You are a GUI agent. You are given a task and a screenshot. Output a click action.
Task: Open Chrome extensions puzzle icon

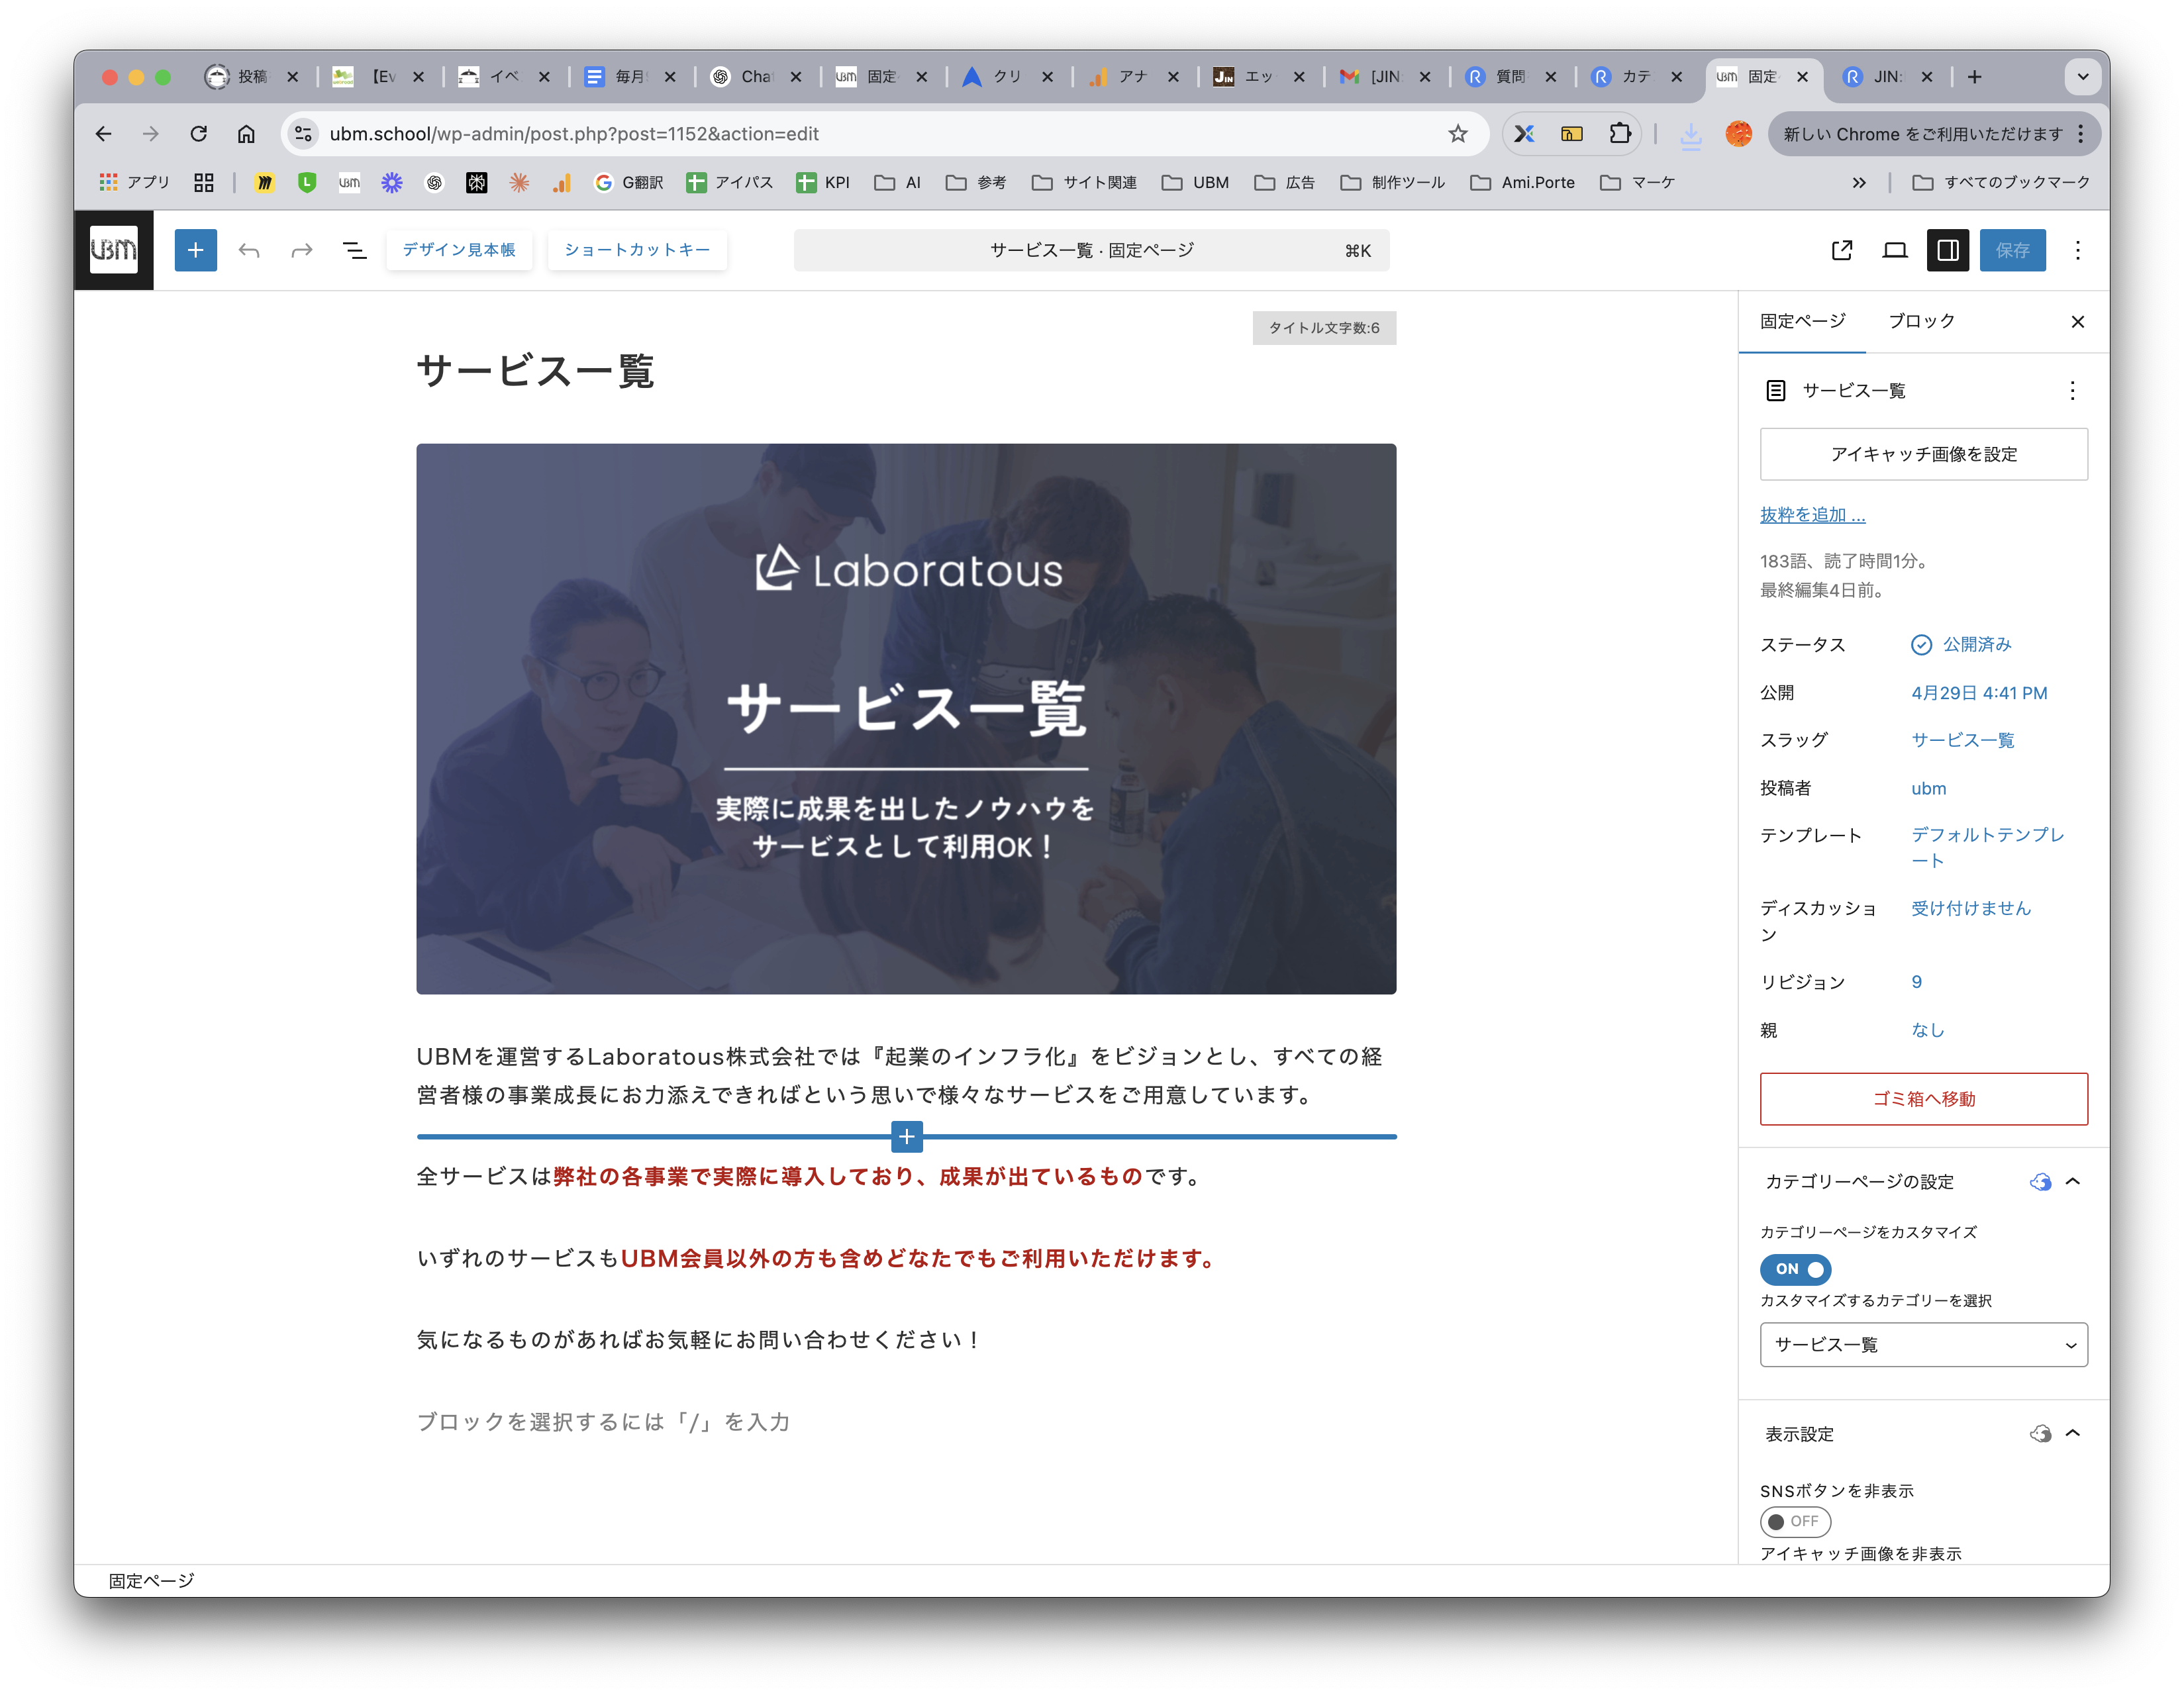[x=1620, y=134]
